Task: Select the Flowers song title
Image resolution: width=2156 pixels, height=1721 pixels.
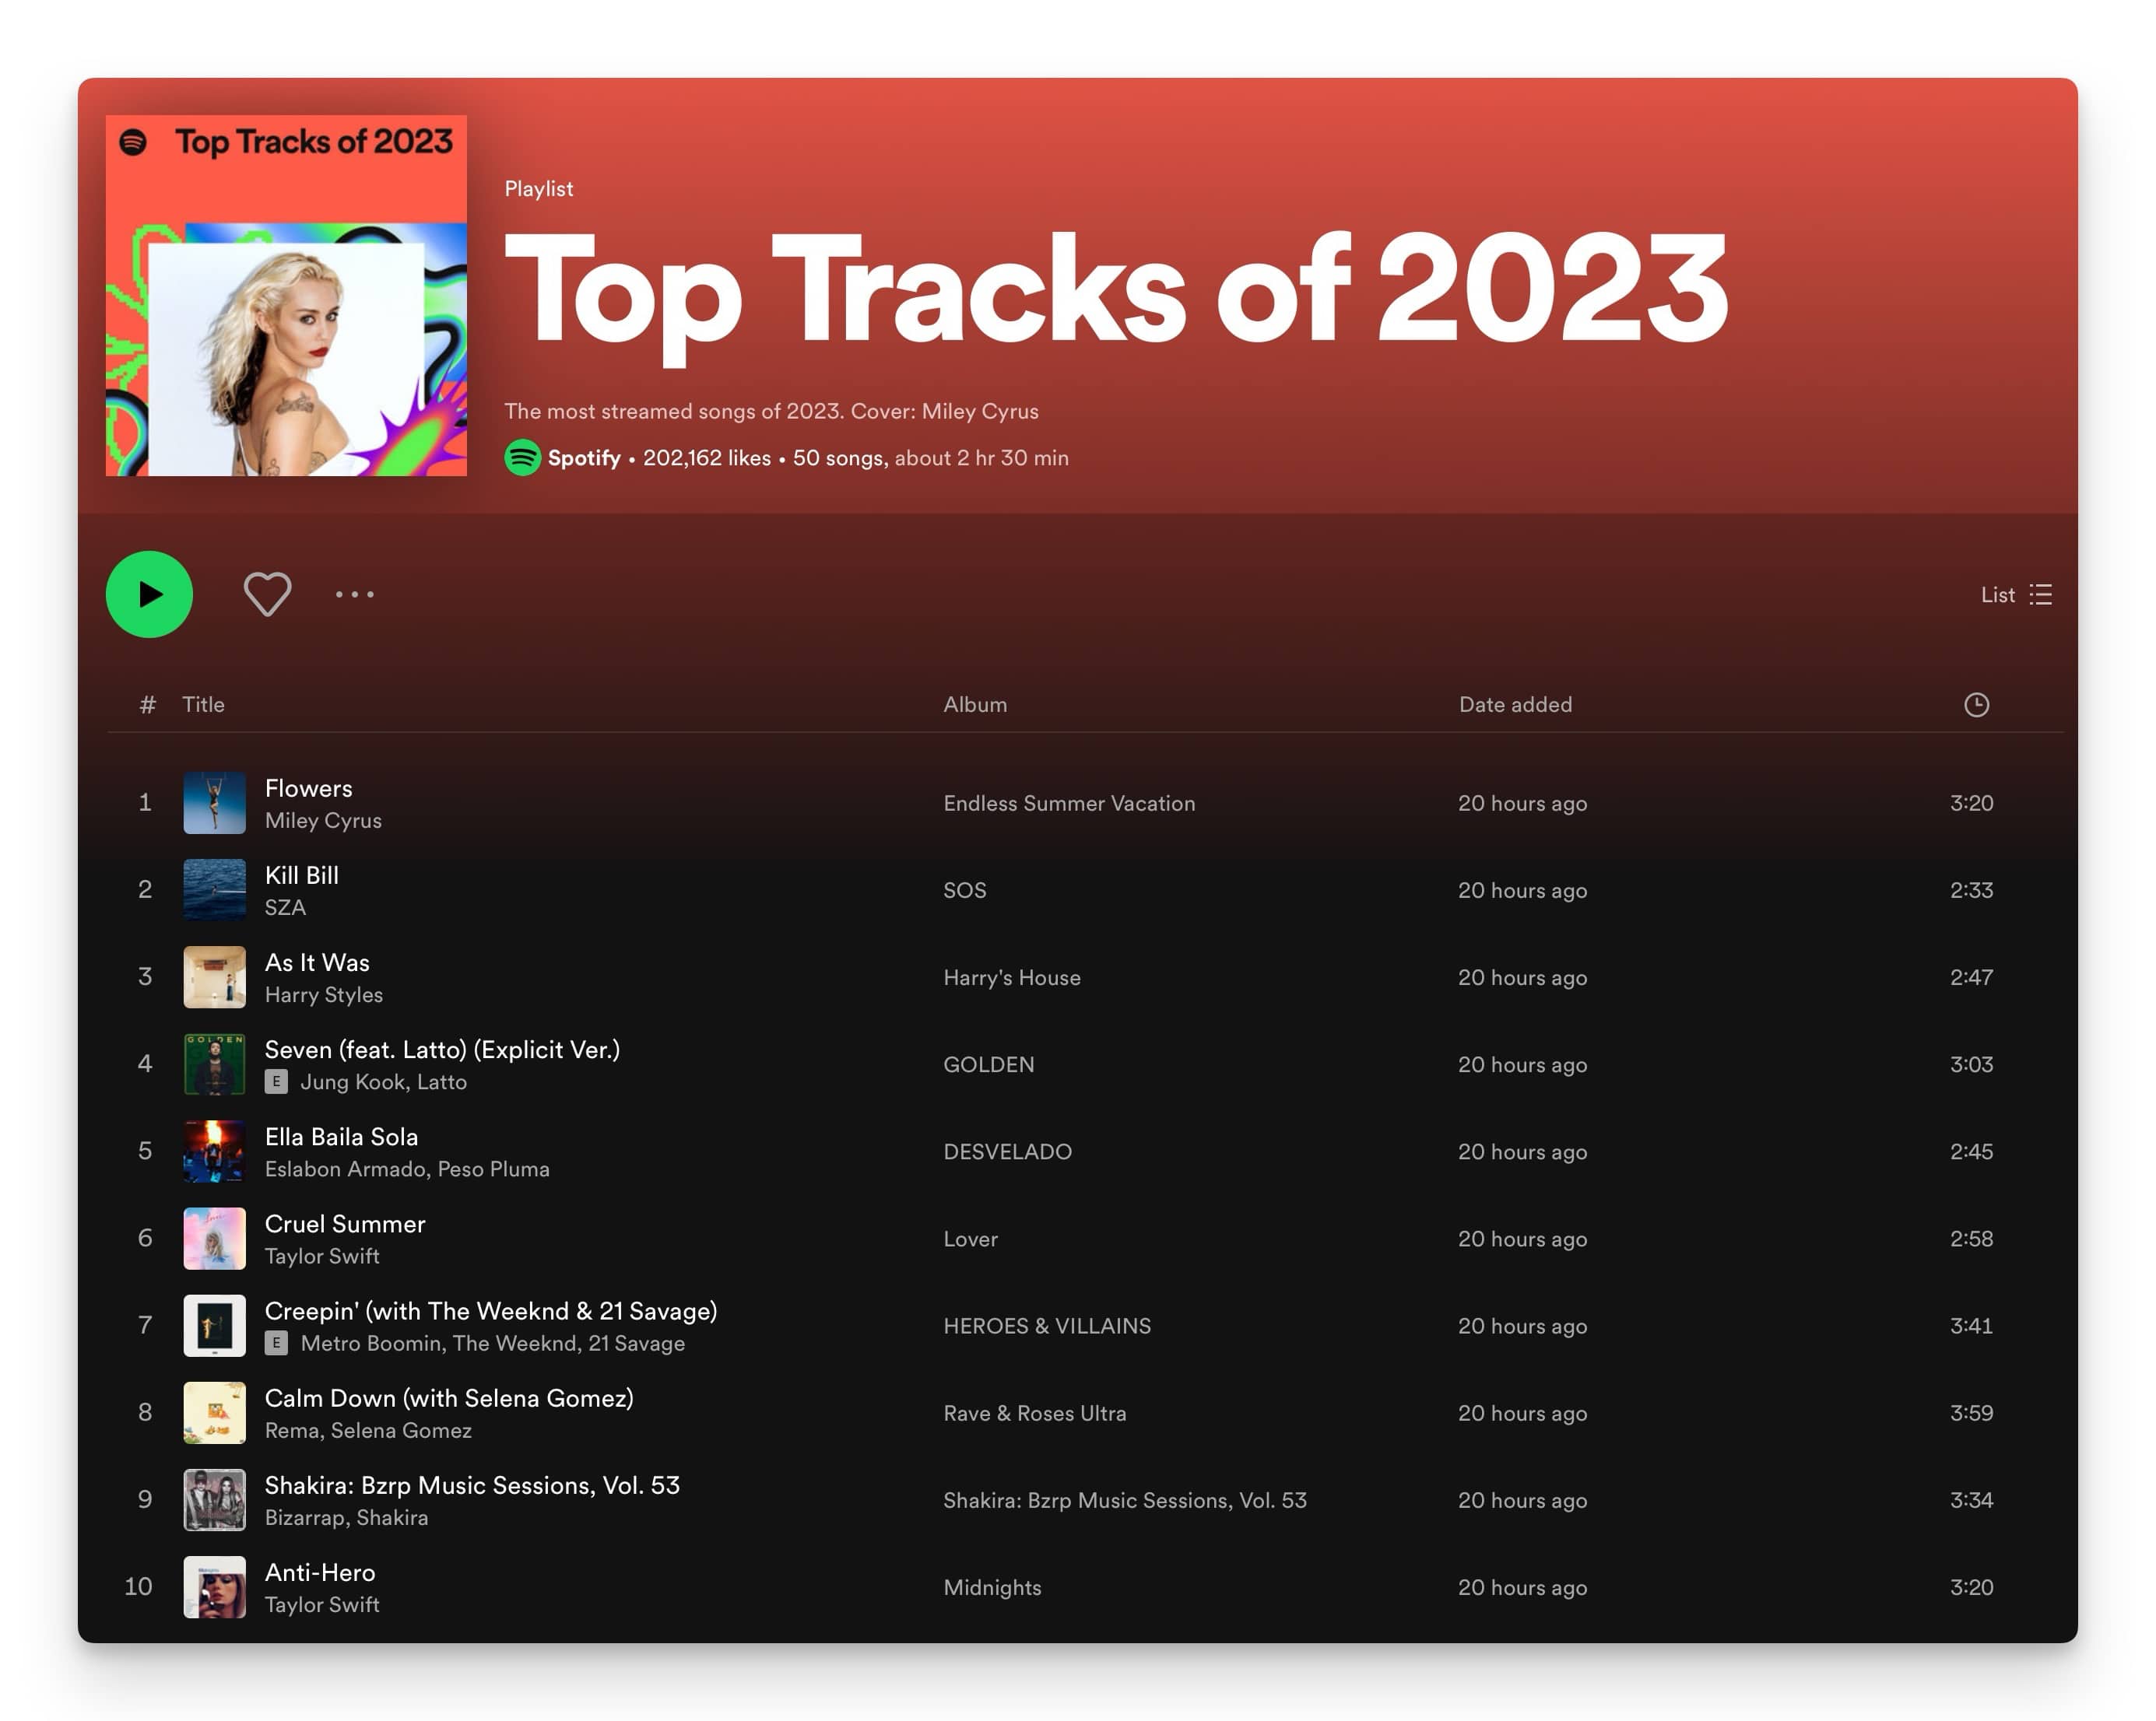Action: click(308, 787)
